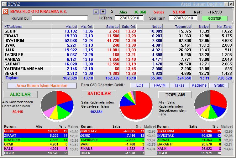Click the SATICILAR button
236x158 pixels.
[99, 94]
